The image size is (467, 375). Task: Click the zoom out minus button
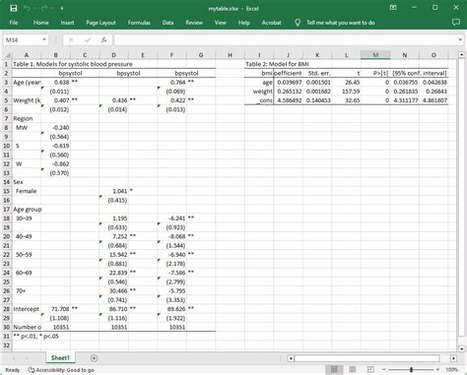[x=384, y=370]
